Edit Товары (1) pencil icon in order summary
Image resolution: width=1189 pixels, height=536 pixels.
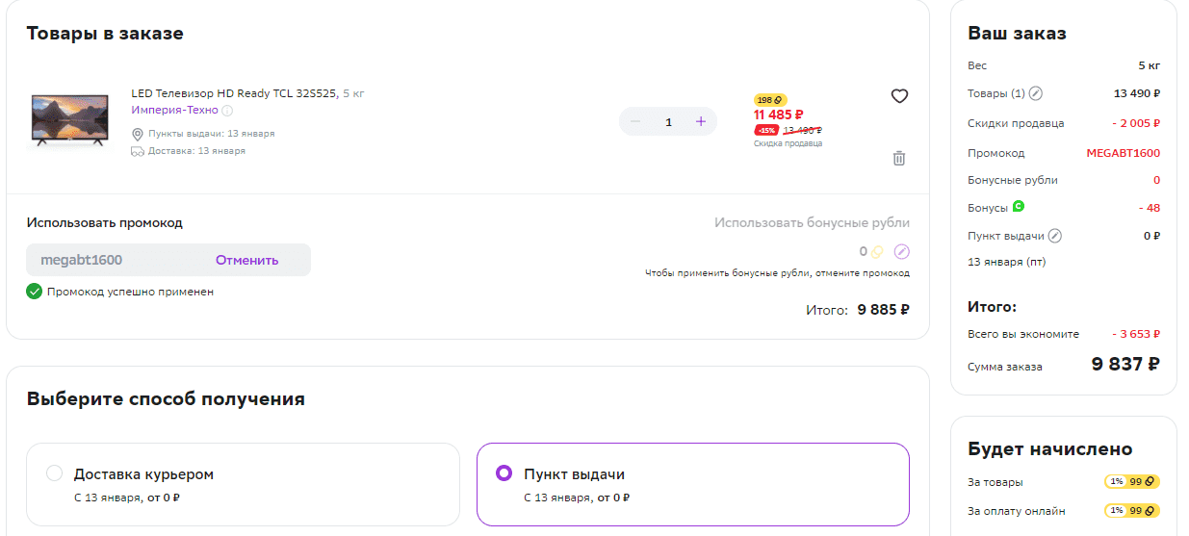click(1036, 93)
